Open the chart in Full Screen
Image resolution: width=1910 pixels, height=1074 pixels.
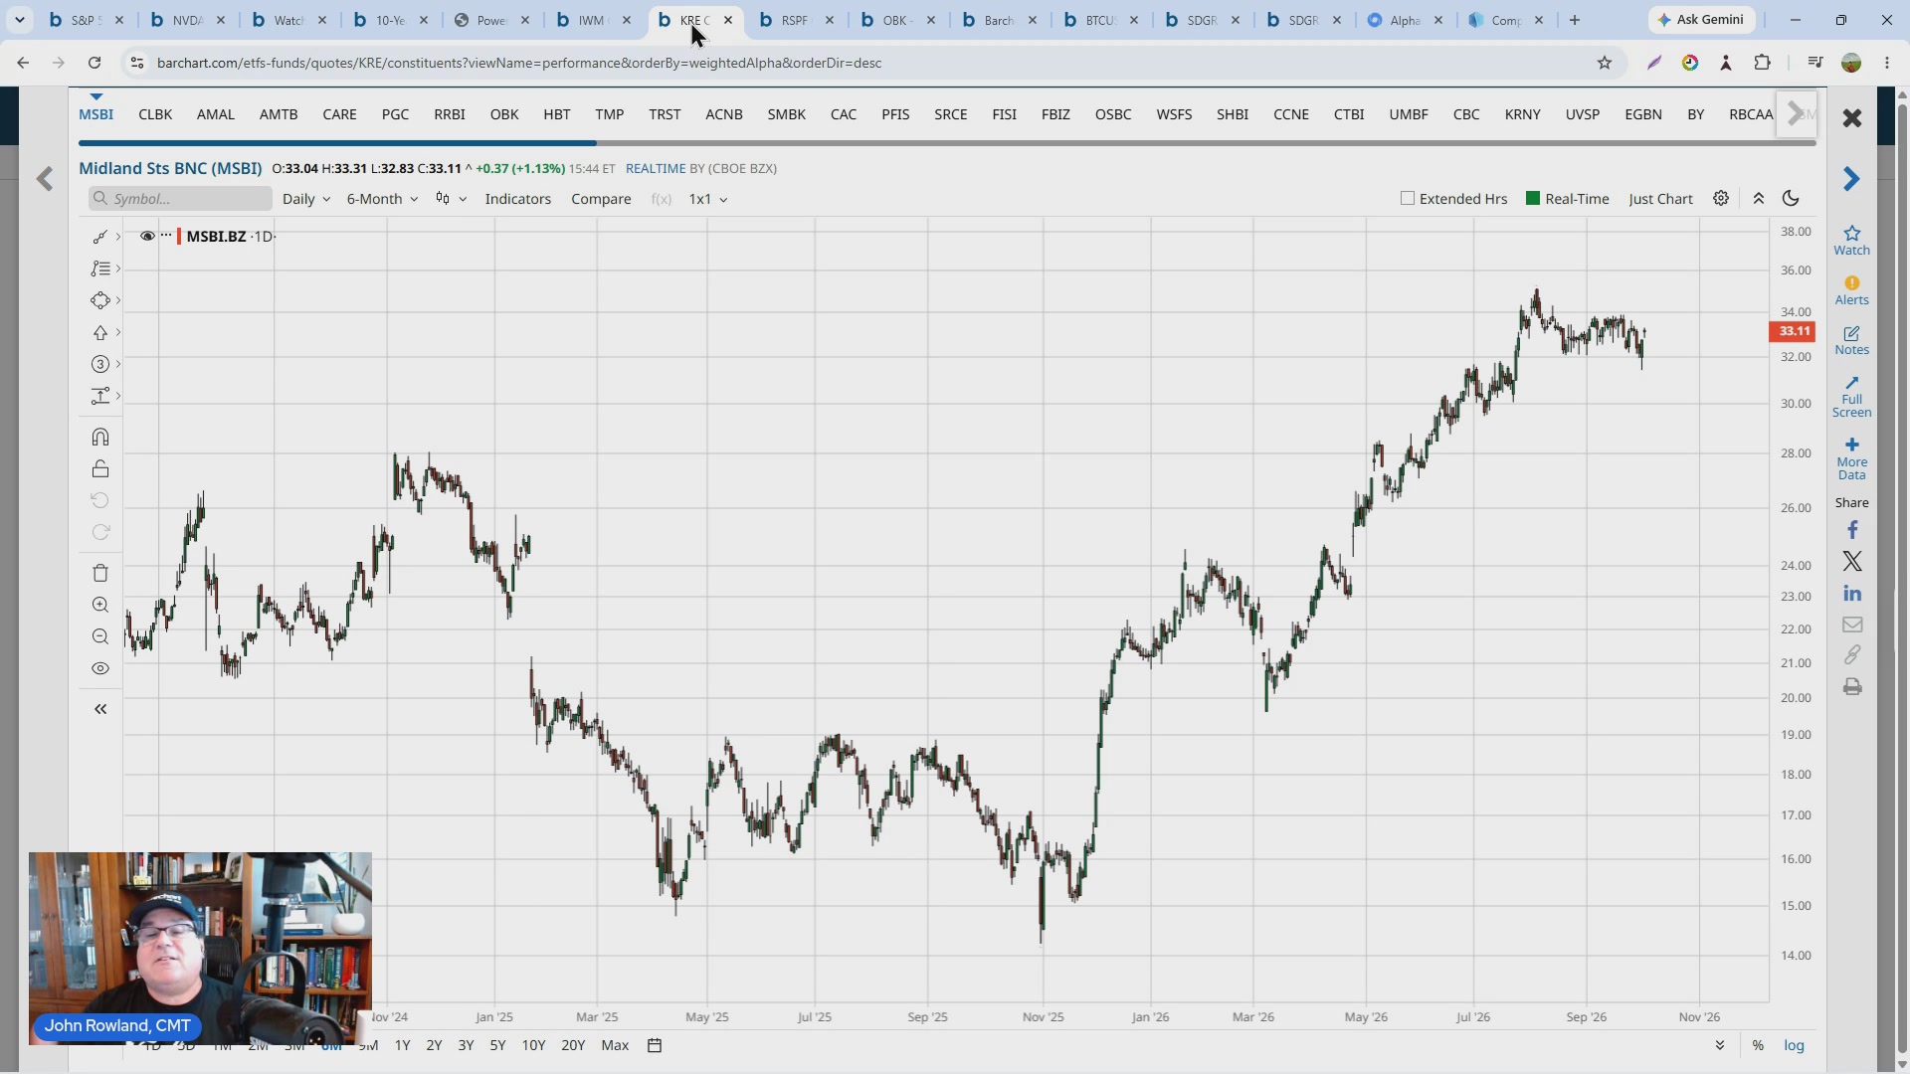click(x=1851, y=397)
